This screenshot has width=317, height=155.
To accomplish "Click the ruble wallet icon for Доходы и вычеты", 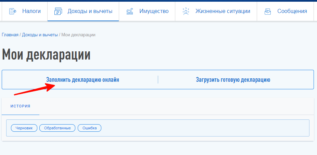I will click(58, 11).
